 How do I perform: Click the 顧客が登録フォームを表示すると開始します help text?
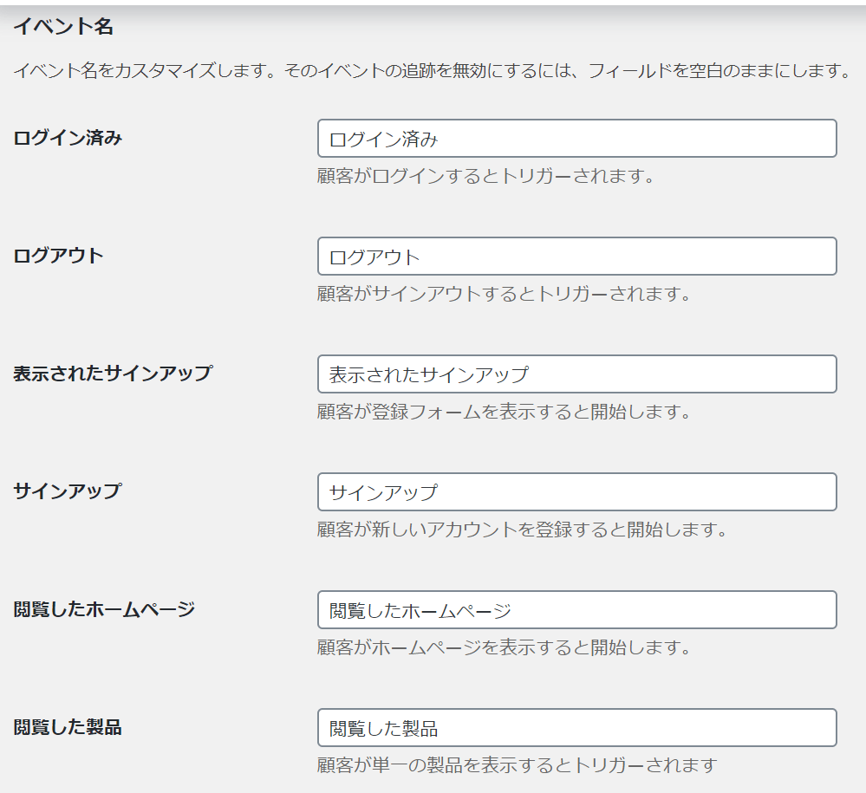pos(505,412)
